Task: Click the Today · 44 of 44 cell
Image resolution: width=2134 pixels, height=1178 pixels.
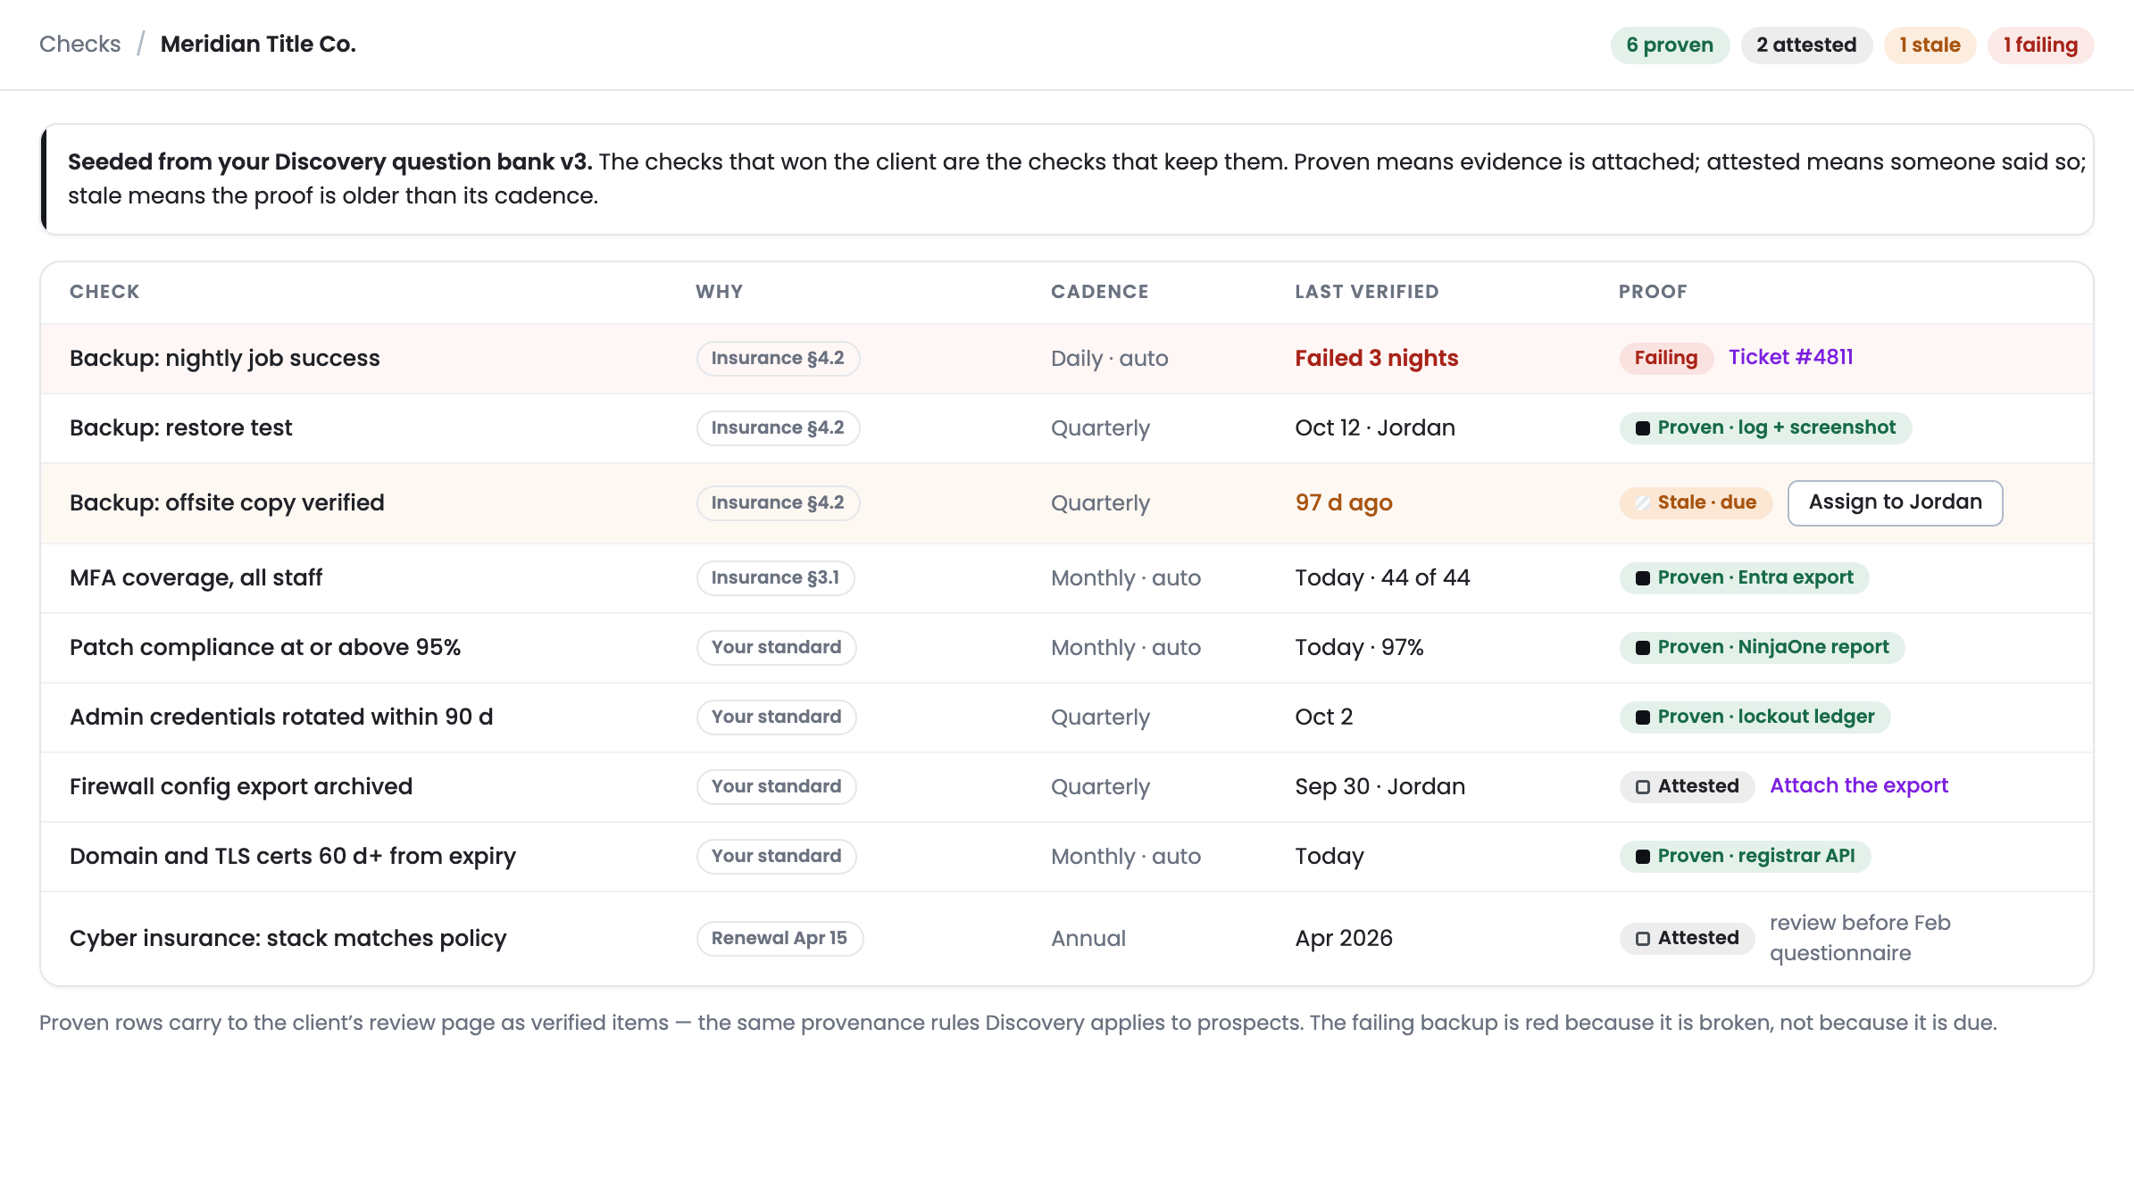Action: point(1382,577)
